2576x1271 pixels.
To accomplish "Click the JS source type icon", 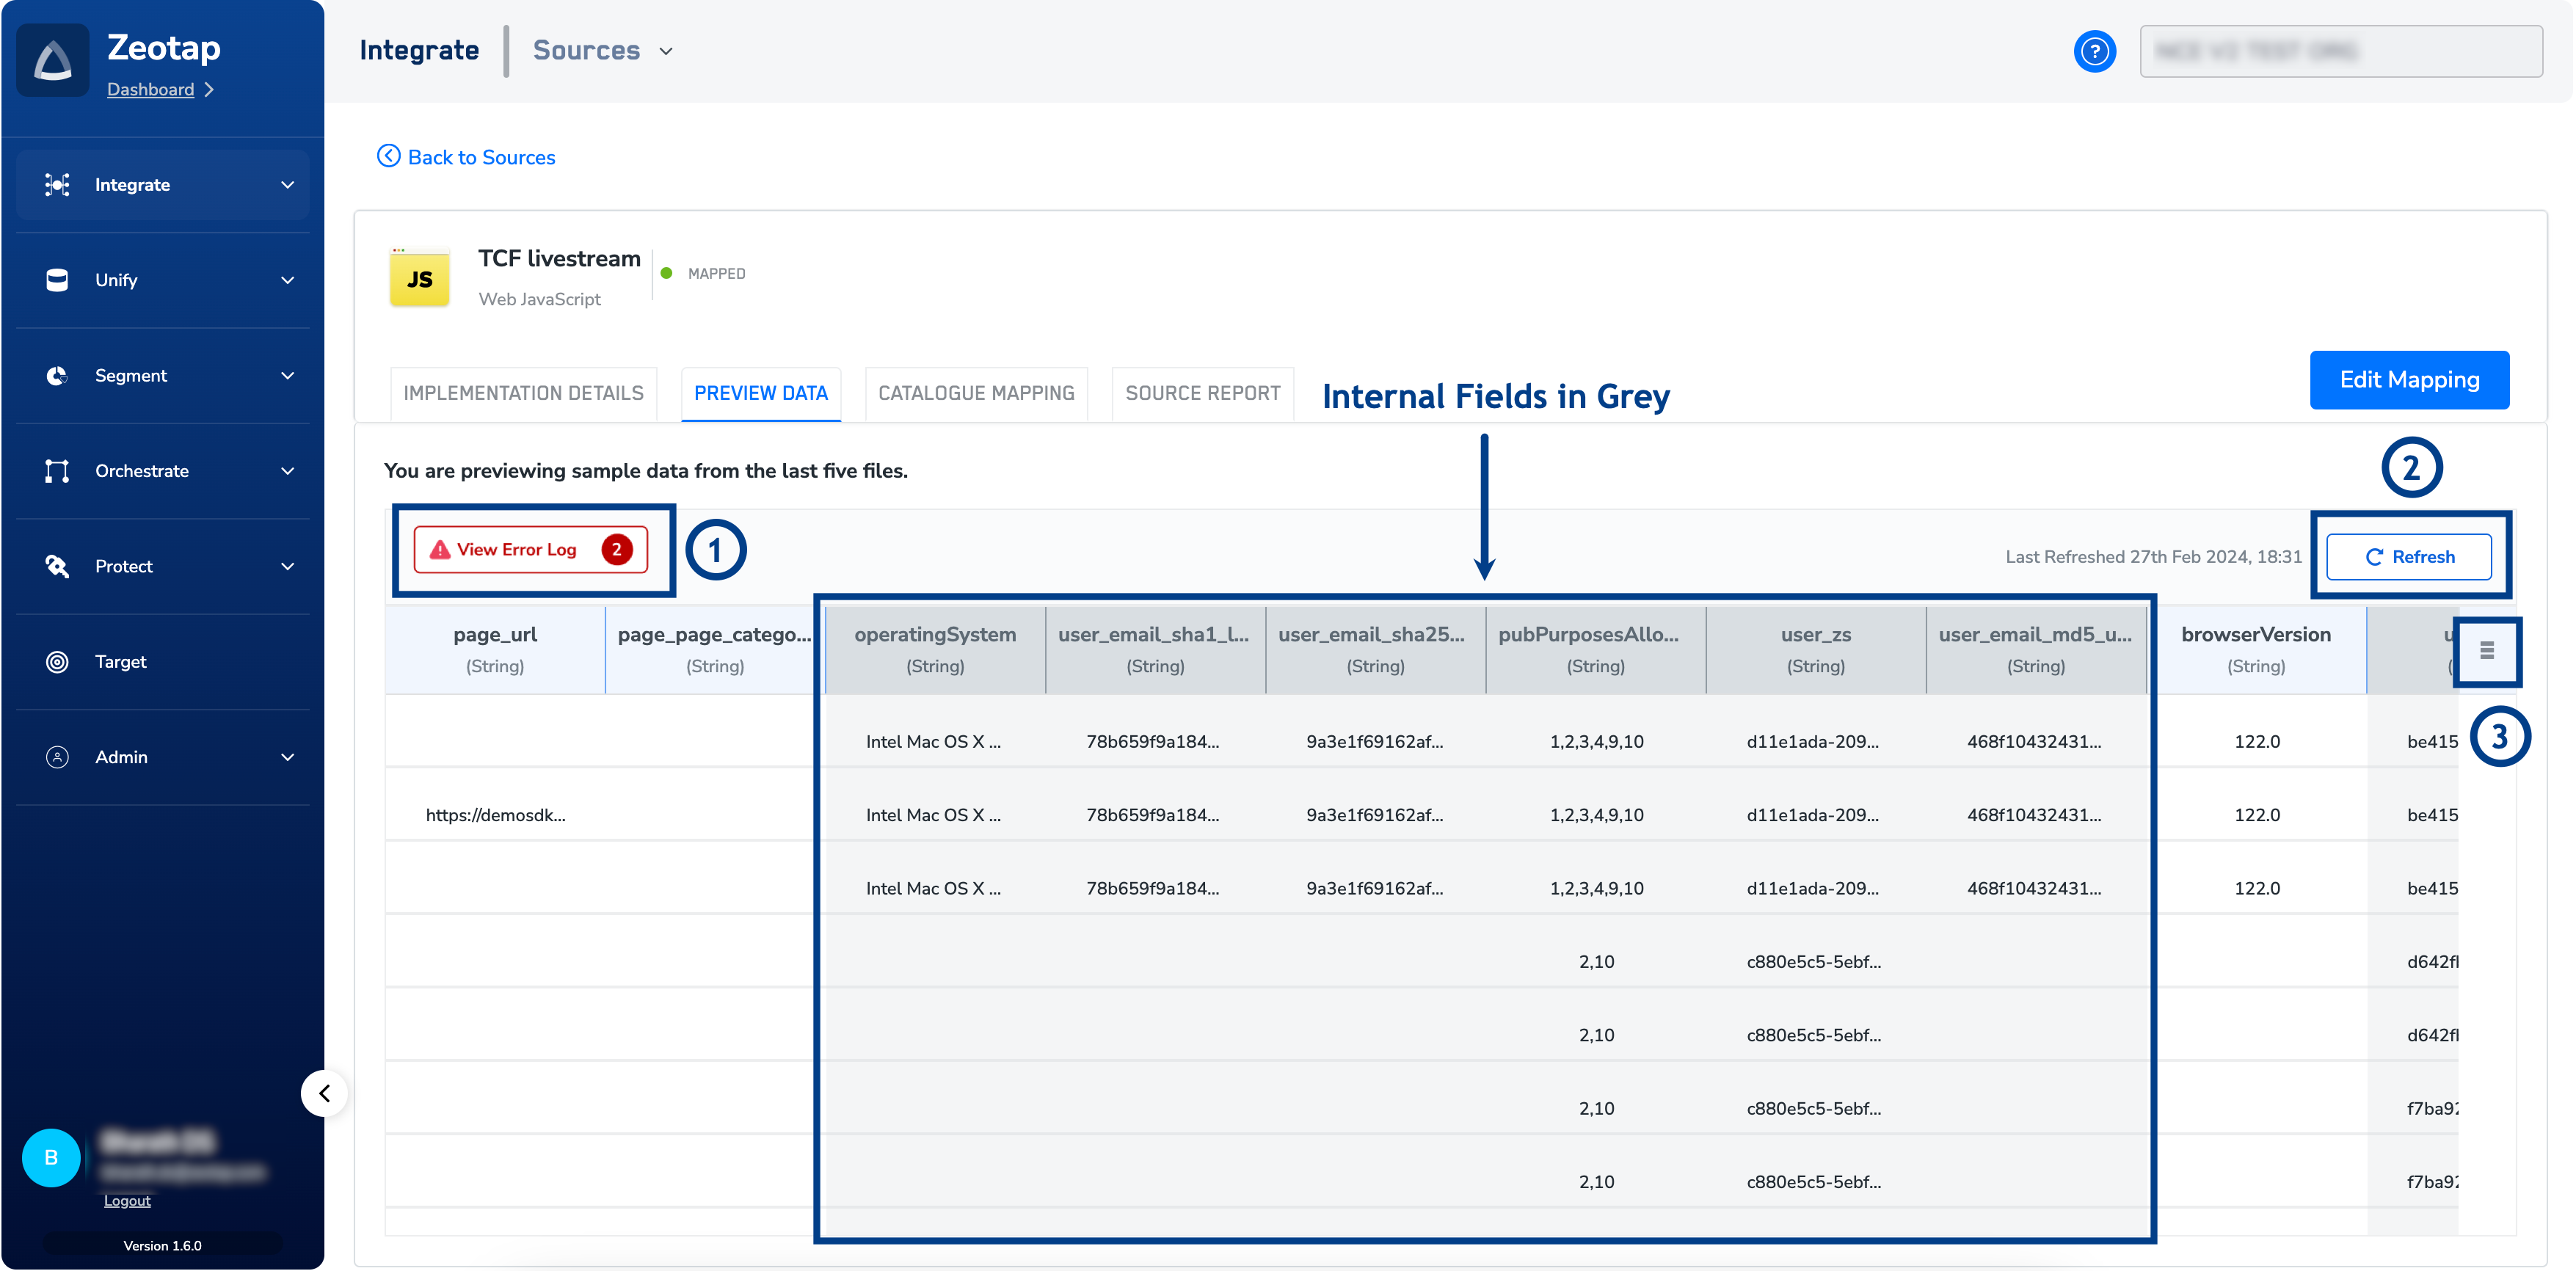I will [419, 279].
